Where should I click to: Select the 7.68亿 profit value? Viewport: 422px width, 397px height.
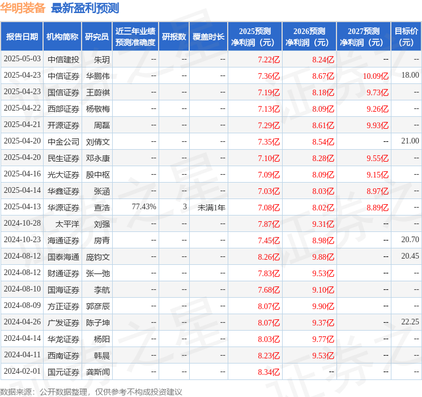point(268,290)
